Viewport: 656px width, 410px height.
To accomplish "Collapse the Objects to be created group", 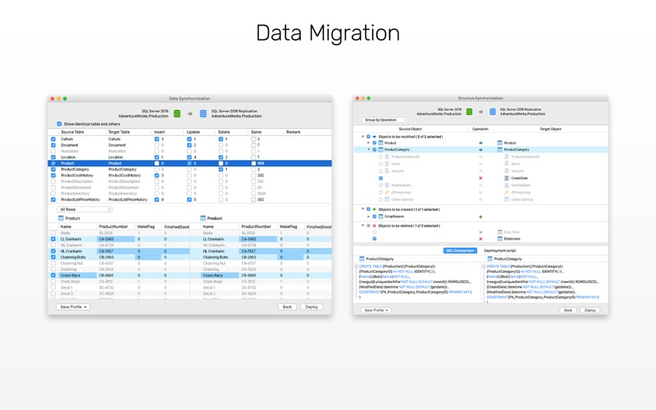I will 362,210.
